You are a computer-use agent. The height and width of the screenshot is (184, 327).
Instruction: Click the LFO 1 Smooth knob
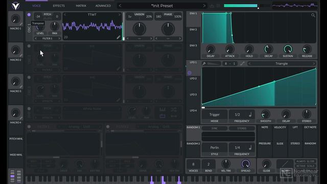(266, 114)
